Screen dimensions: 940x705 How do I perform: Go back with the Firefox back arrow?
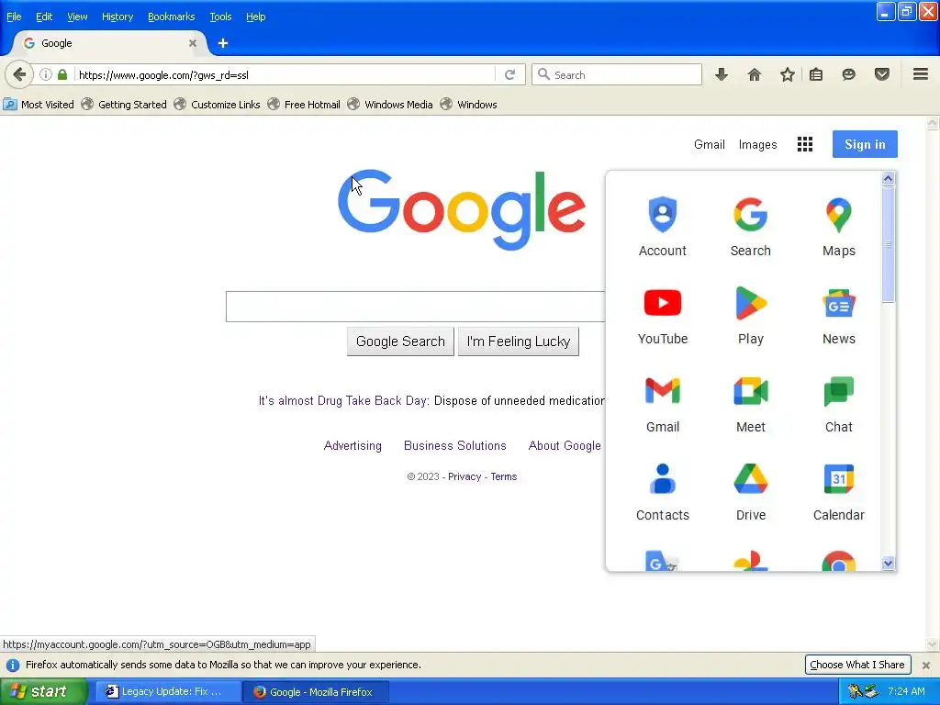19,74
